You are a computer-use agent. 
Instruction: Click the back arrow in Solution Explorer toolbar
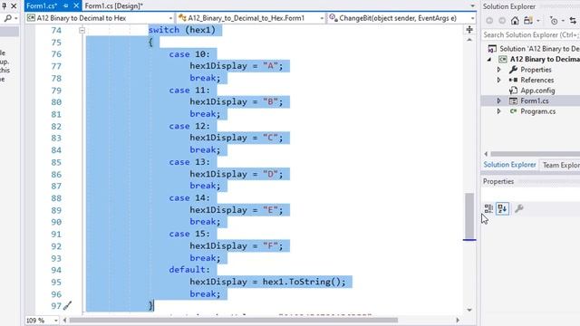pyautogui.click(x=489, y=21)
